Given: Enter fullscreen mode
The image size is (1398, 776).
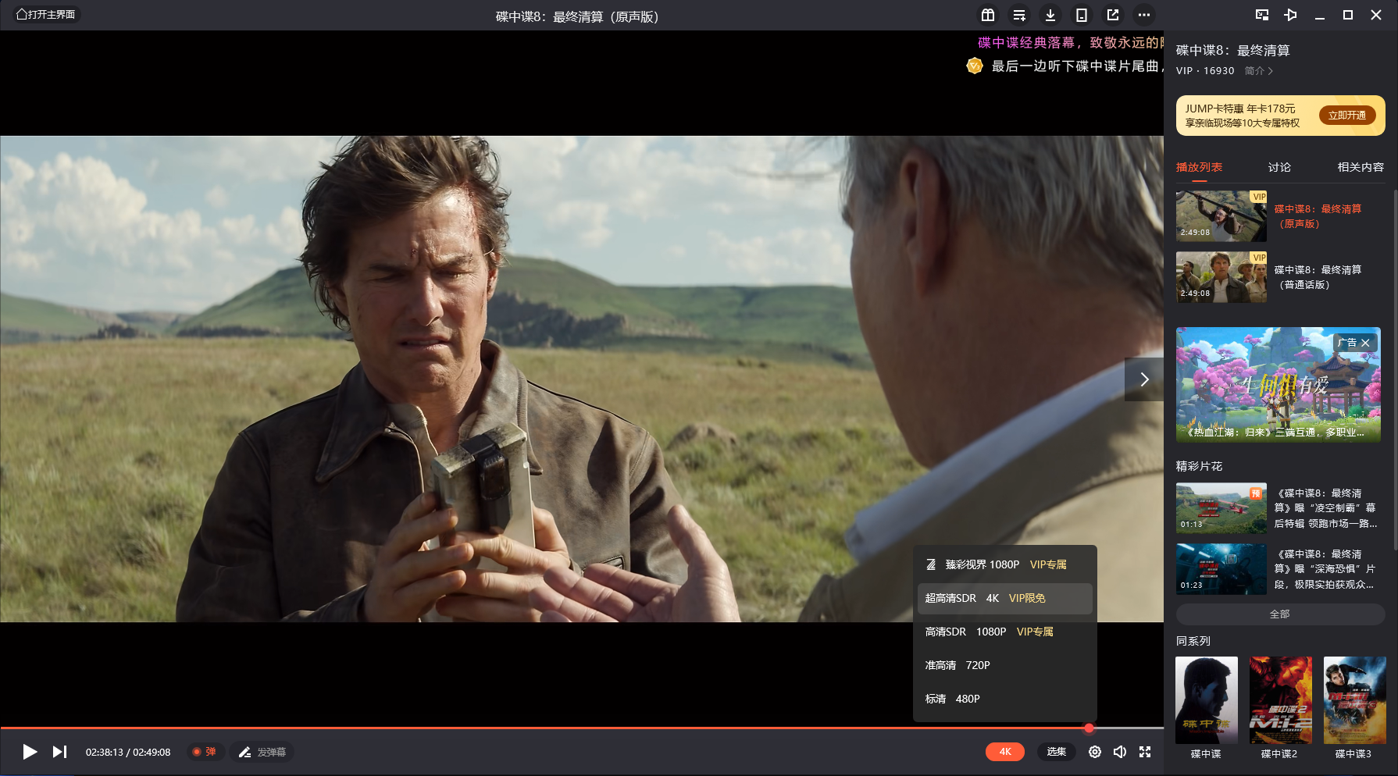Looking at the screenshot, I should 1145,752.
